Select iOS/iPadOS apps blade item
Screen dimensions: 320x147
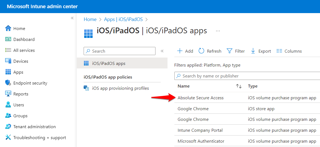(122, 63)
